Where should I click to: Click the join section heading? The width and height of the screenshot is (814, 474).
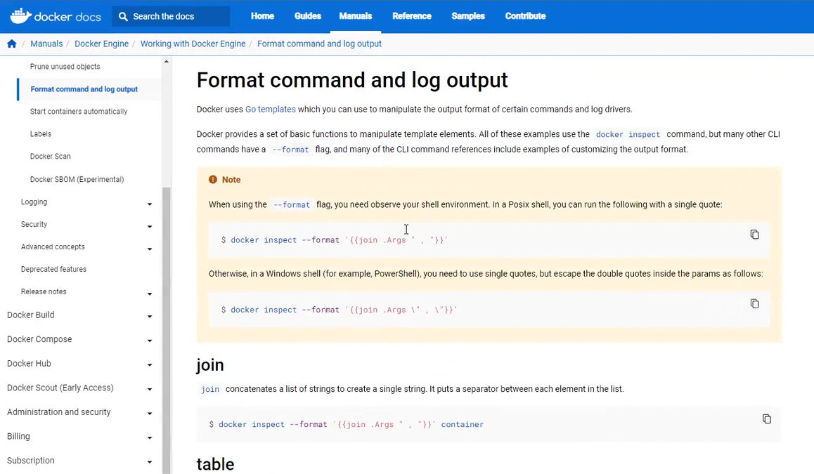210,365
